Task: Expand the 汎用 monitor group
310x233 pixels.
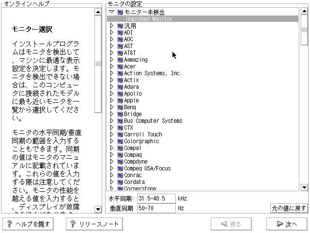Action: point(112,26)
